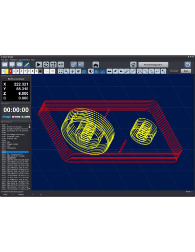Select tool number 7 button
This screenshot has height=252, width=195.
coord(25,71)
